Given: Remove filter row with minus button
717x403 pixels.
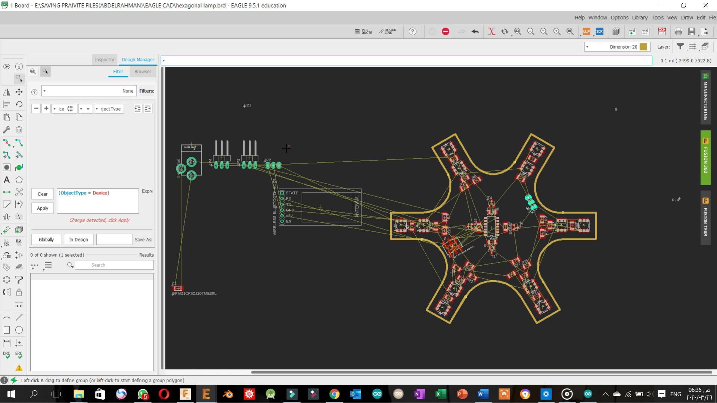Looking at the screenshot, I should point(36,109).
